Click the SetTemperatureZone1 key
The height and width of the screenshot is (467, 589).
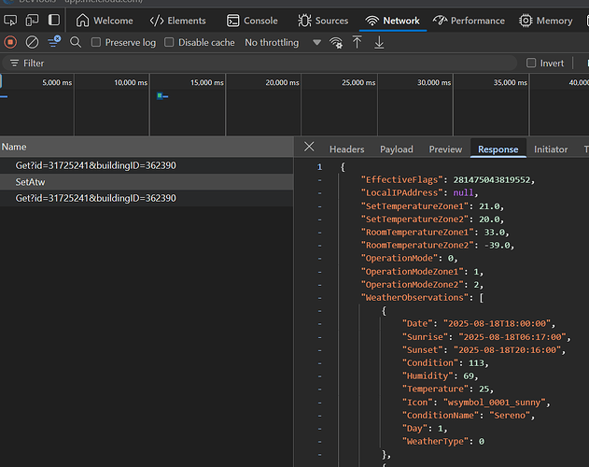(x=414, y=206)
